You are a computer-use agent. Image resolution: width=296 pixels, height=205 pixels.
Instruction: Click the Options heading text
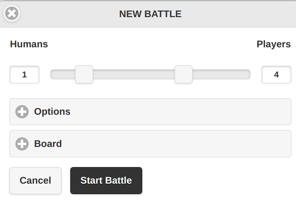point(52,112)
